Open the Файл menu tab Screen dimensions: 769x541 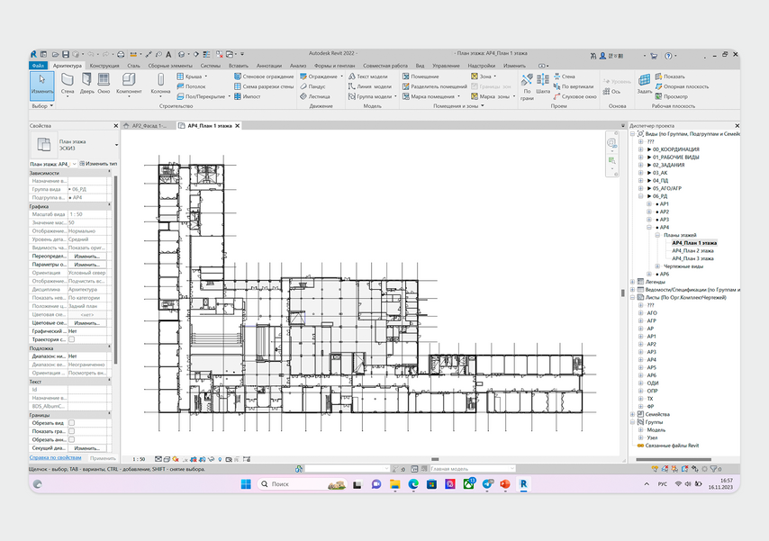pyautogui.click(x=38, y=65)
